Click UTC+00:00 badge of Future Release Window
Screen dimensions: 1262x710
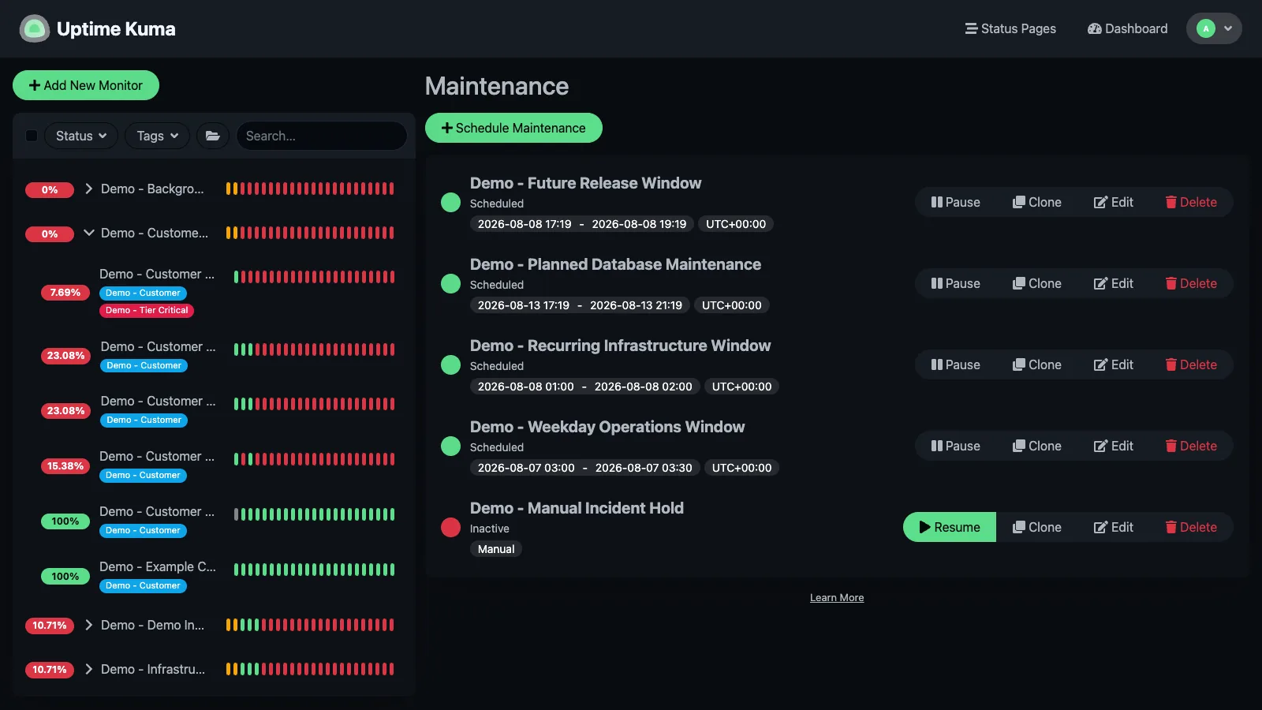coord(736,224)
